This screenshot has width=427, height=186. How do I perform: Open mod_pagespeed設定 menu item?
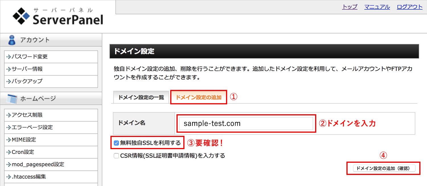pyautogui.click(x=51, y=164)
